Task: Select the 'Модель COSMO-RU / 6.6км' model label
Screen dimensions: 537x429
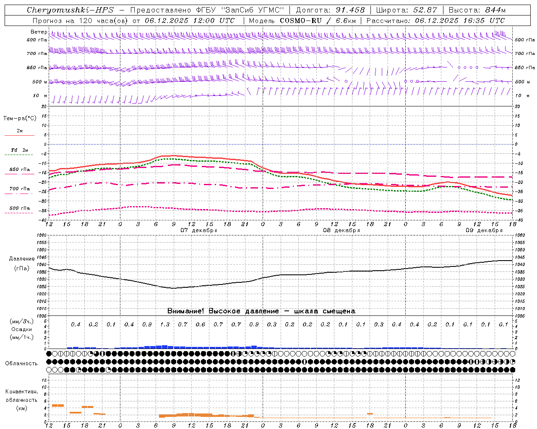Action: (302, 21)
